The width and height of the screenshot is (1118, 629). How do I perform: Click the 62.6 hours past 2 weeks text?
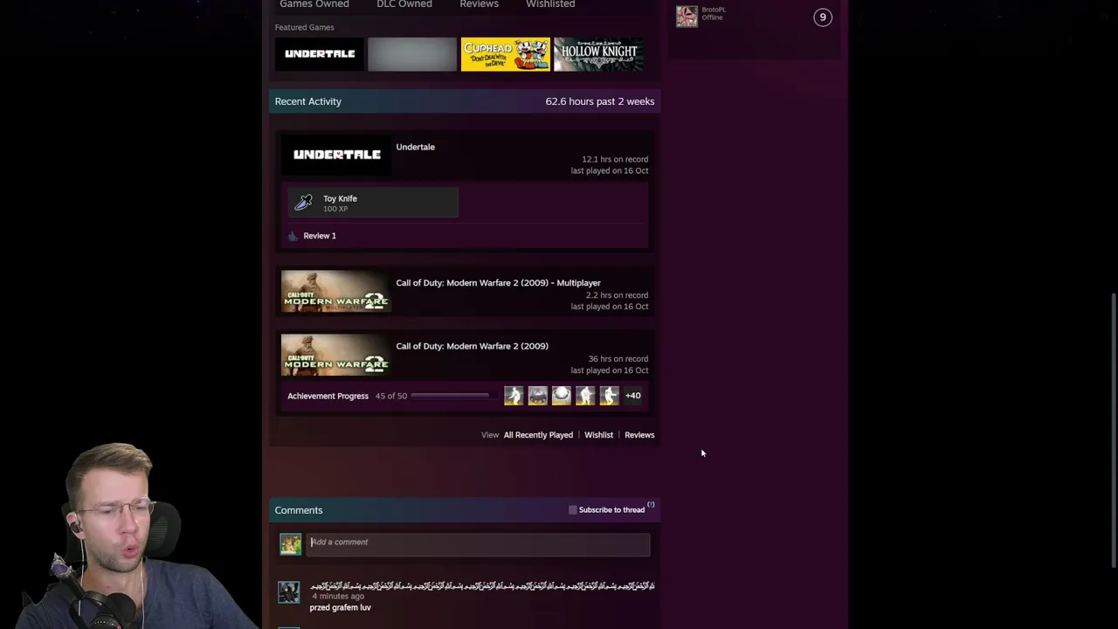pos(600,101)
